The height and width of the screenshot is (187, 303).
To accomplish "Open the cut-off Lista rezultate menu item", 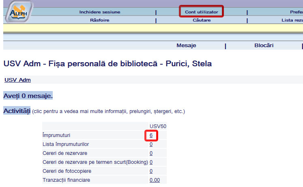I will [x=292, y=20].
